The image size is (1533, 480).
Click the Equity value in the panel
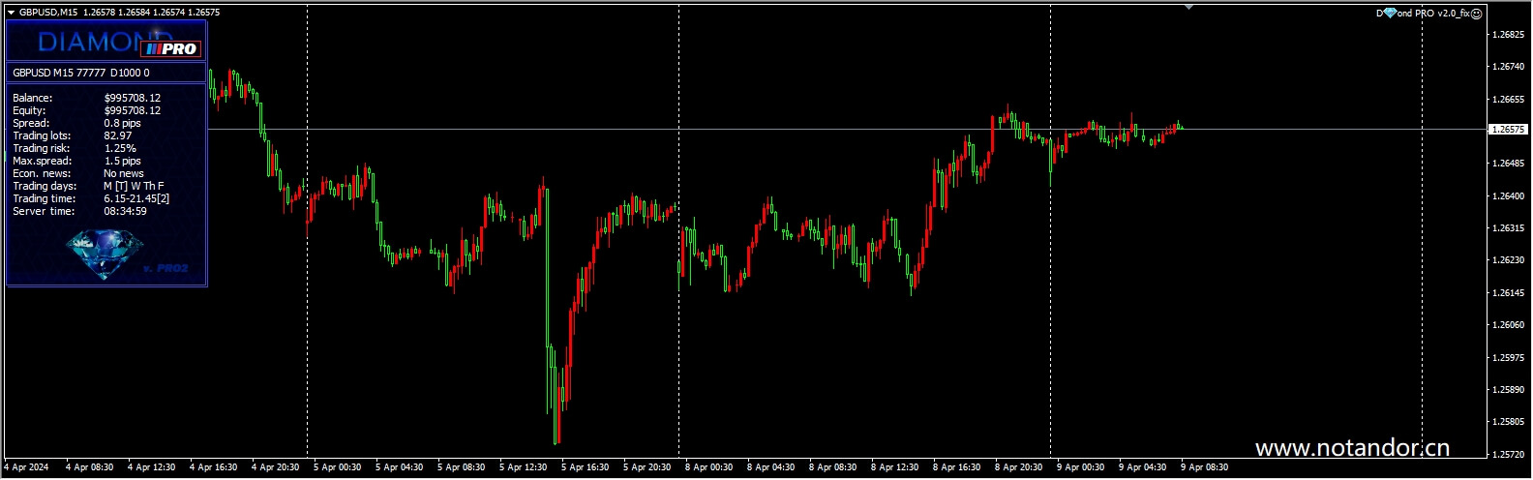[x=133, y=110]
